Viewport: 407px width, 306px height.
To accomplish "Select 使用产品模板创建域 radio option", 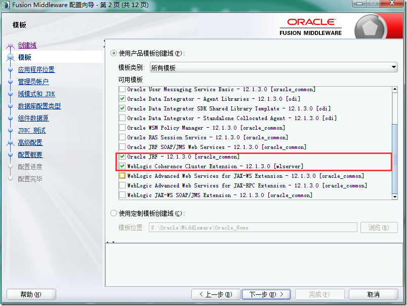I will point(113,53).
